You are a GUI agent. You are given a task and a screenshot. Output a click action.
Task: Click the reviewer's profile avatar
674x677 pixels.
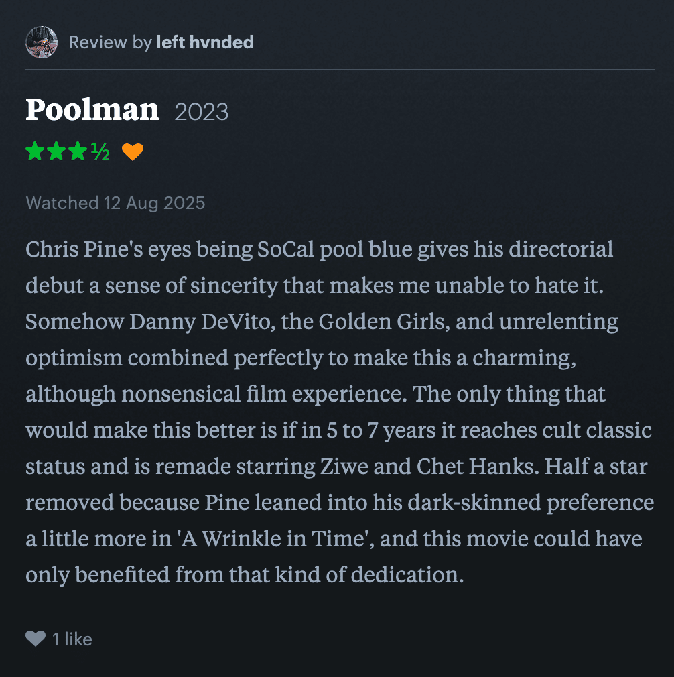(41, 43)
